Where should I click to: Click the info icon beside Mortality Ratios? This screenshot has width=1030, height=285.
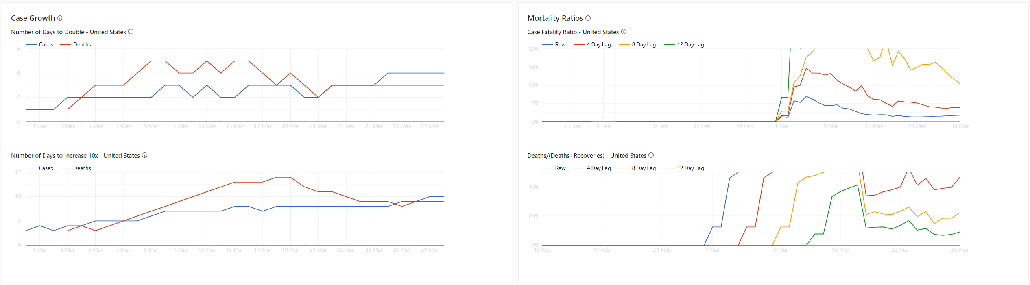click(588, 18)
